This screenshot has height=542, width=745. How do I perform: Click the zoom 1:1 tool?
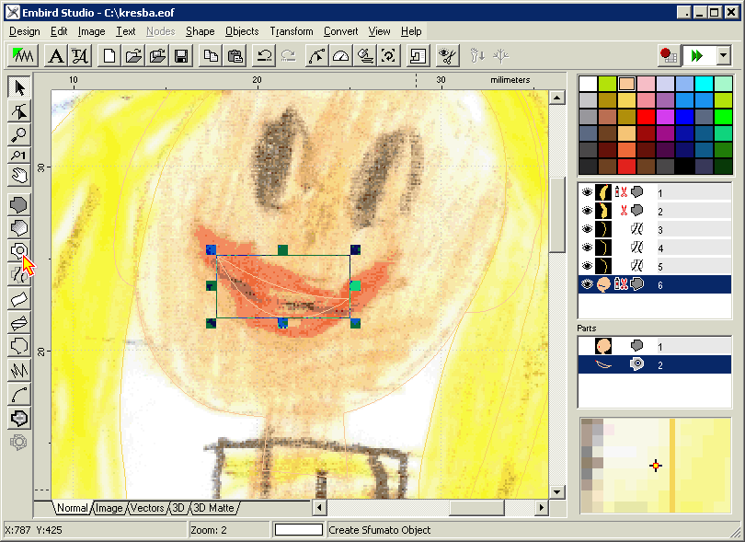click(x=19, y=155)
